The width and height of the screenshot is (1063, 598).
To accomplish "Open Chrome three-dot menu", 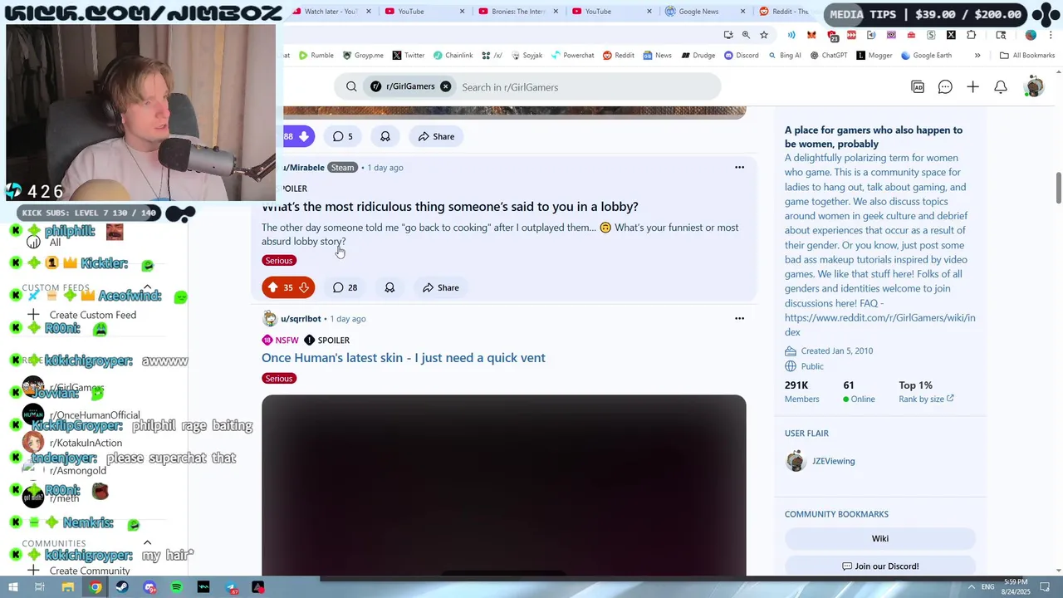I will pos(1049,35).
